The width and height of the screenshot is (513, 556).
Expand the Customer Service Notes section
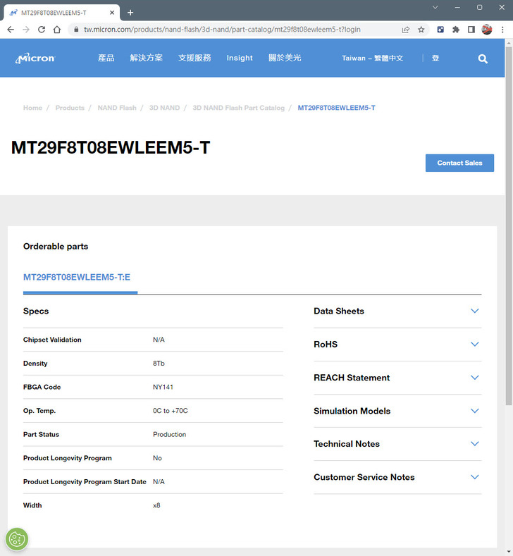(x=397, y=477)
